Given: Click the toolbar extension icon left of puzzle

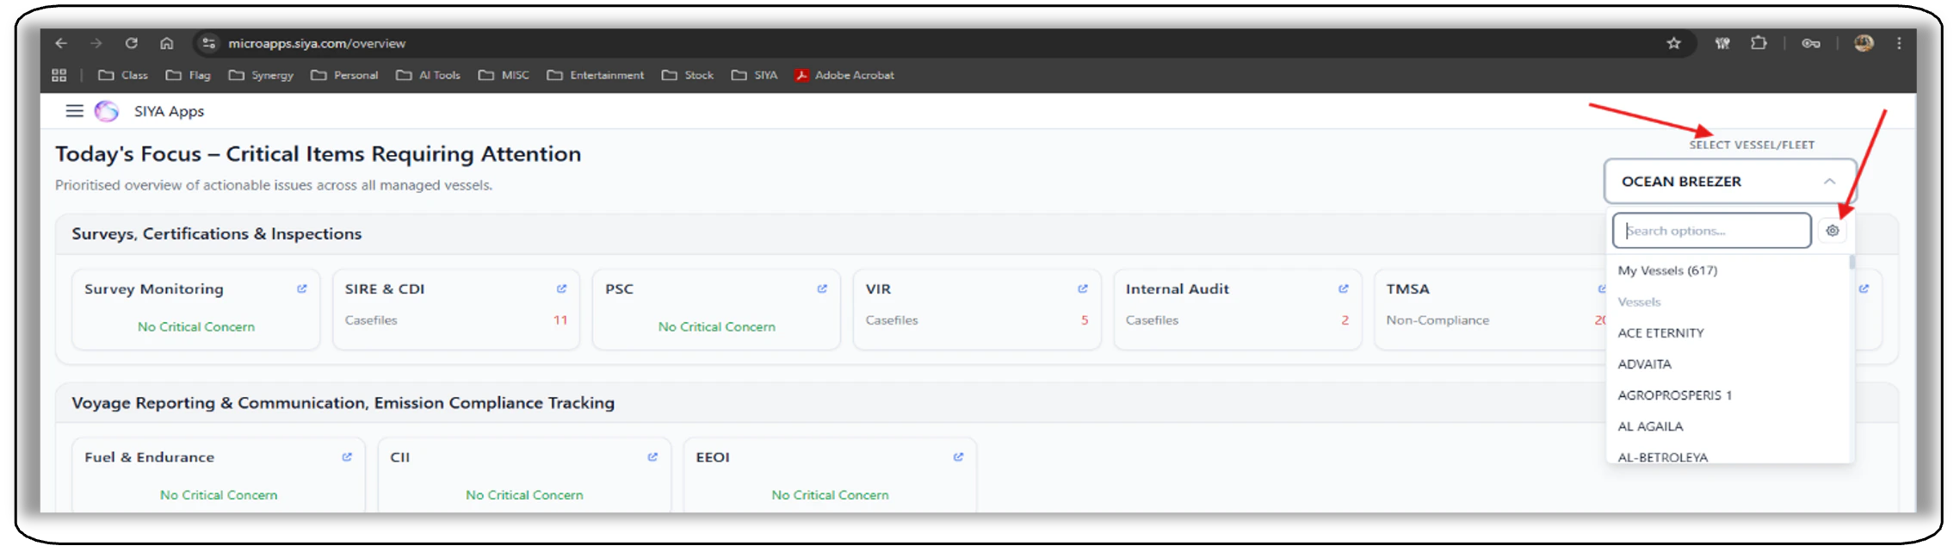Looking at the screenshot, I should (x=1722, y=43).
